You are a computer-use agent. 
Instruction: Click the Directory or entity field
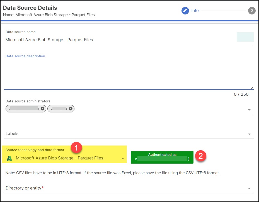pos(123,188)
